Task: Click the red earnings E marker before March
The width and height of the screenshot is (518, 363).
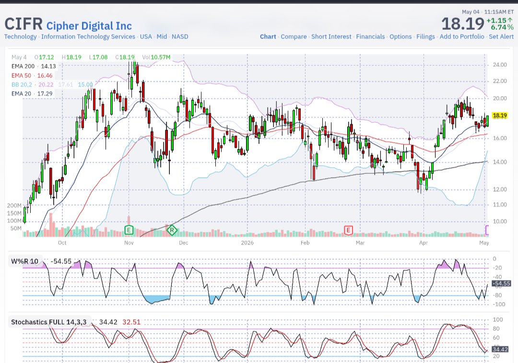Action: (x=348, y=230)
